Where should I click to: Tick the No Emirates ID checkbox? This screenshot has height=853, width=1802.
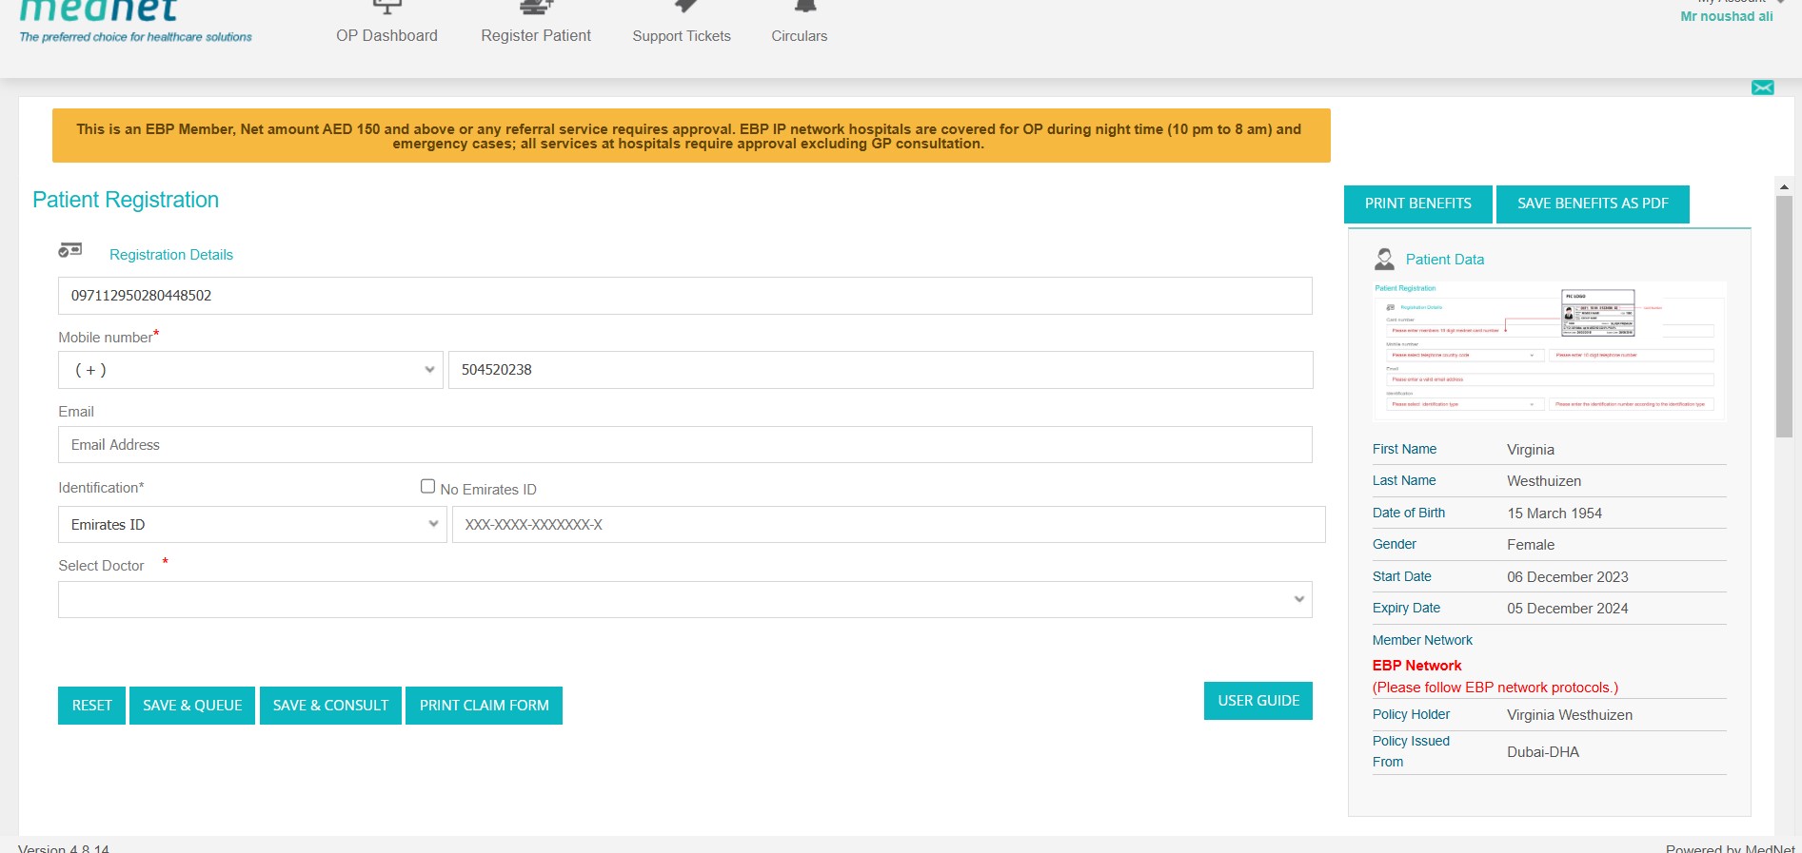[x=428, y=486]
